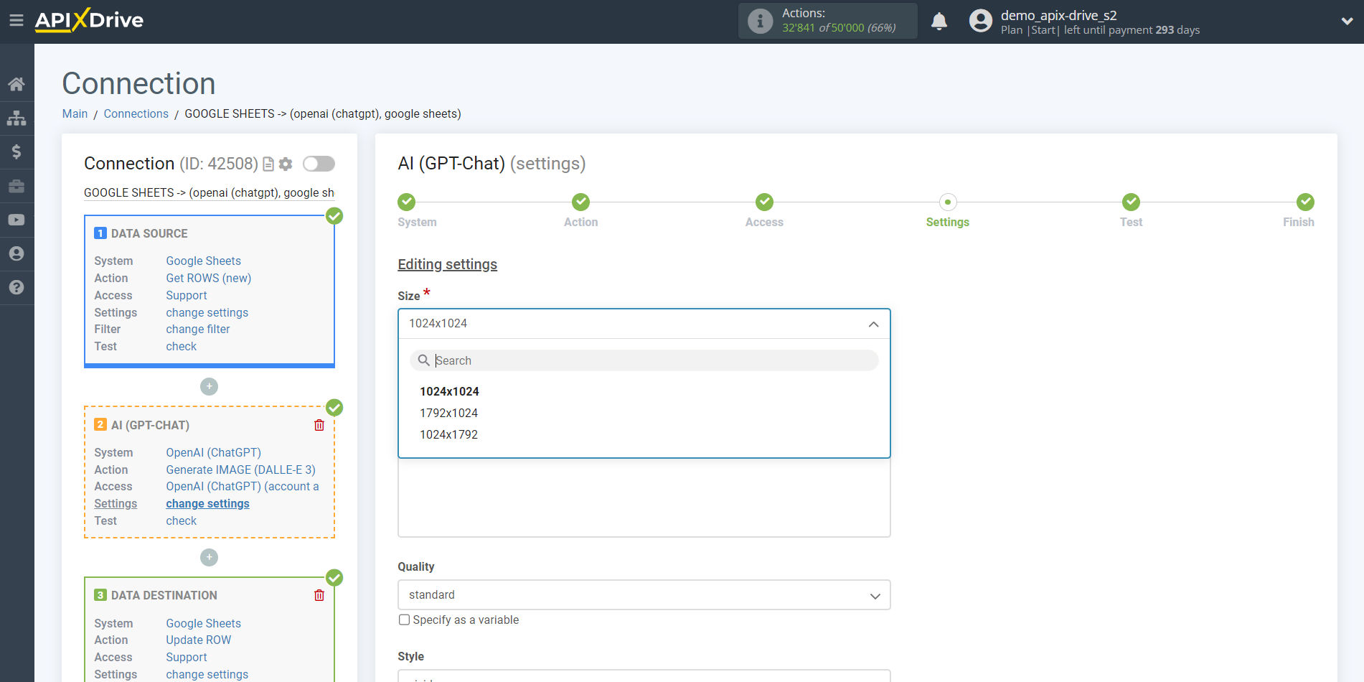Open the profile sidebar icon
Screen dimensions: 1364x682
click(x=17, y=253)
